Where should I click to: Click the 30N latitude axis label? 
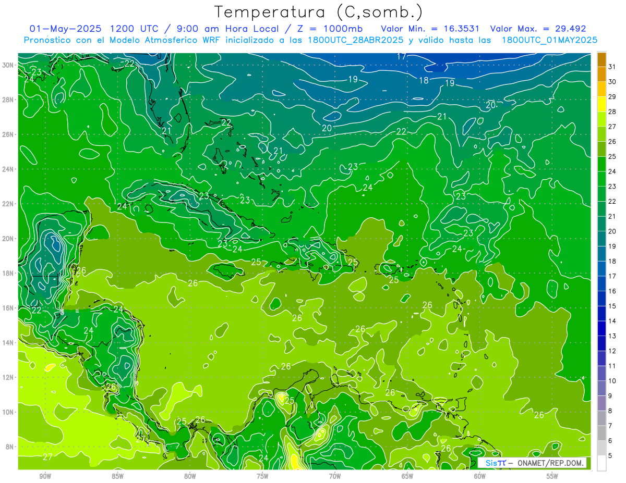(x=8, y=65)
